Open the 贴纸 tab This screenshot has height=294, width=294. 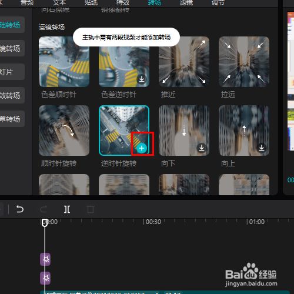(91, 3)
